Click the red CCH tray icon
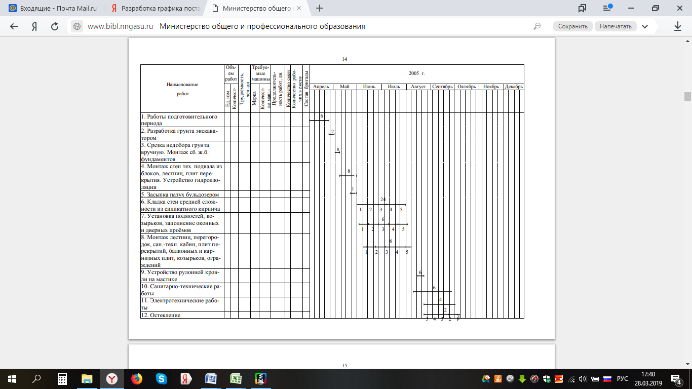692x389 pixels. tap(559, 378)
